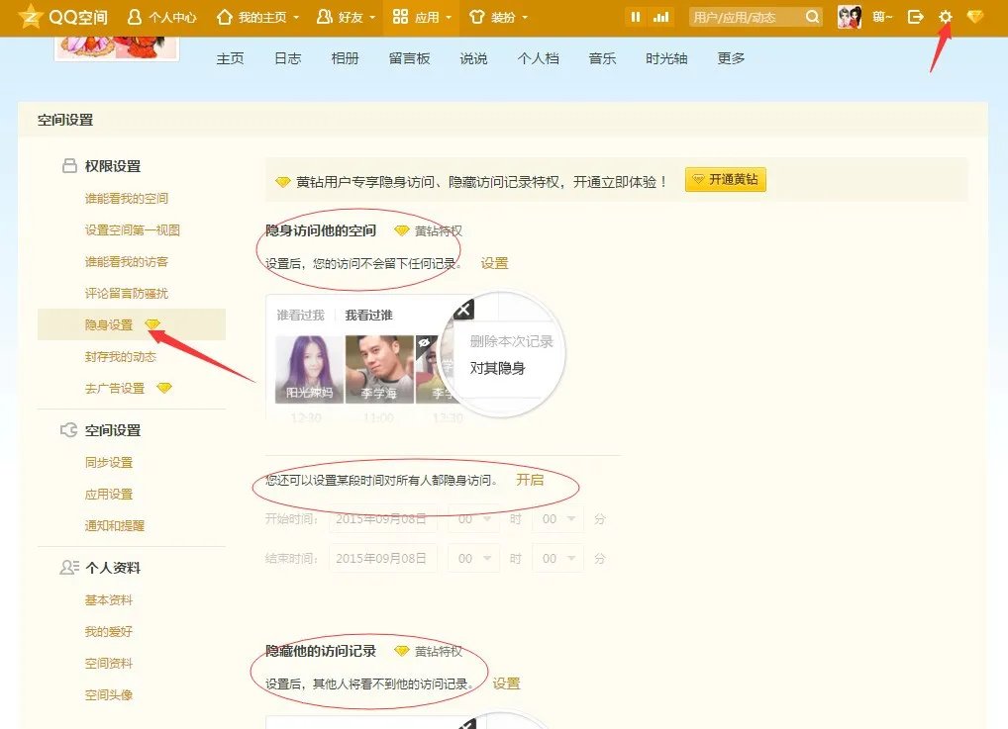Click the 更多 tab
1008x729 pixels.
click(731, 58)
